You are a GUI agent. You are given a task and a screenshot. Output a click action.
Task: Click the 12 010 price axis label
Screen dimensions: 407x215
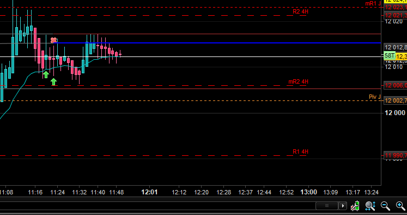tap(394, 67)
